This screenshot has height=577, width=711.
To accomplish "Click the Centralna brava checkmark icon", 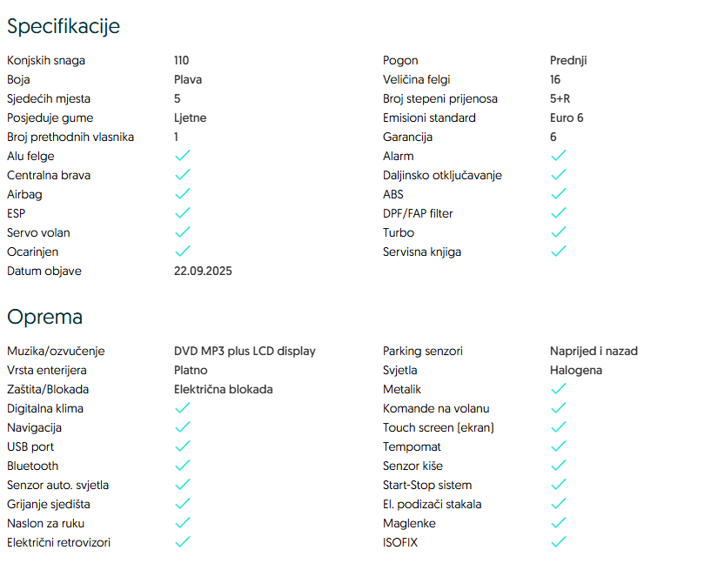I will click(183, 175).
